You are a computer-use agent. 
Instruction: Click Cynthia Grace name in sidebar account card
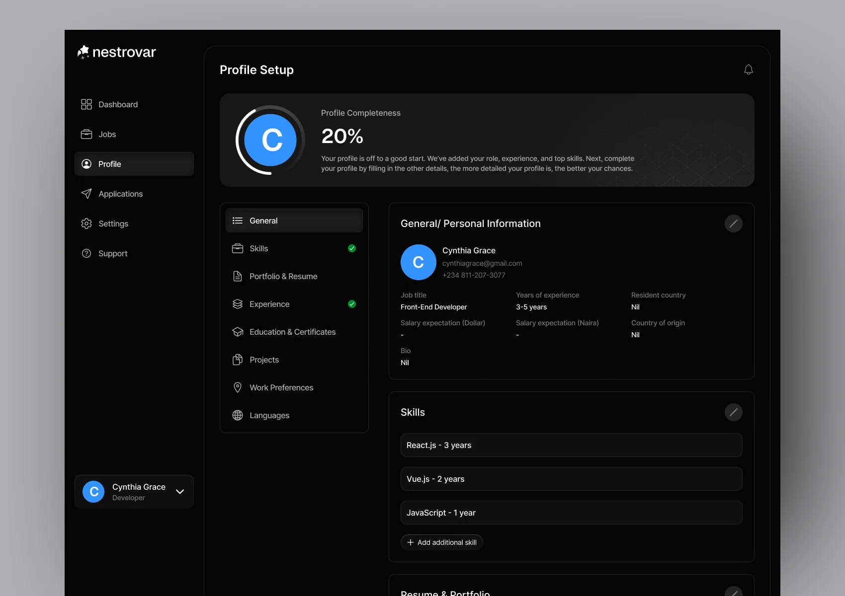139,487
